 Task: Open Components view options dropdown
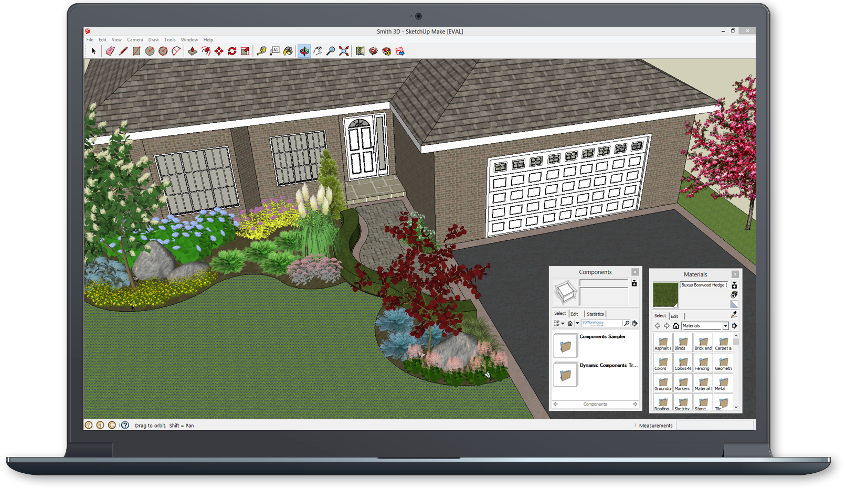point(558,324)
